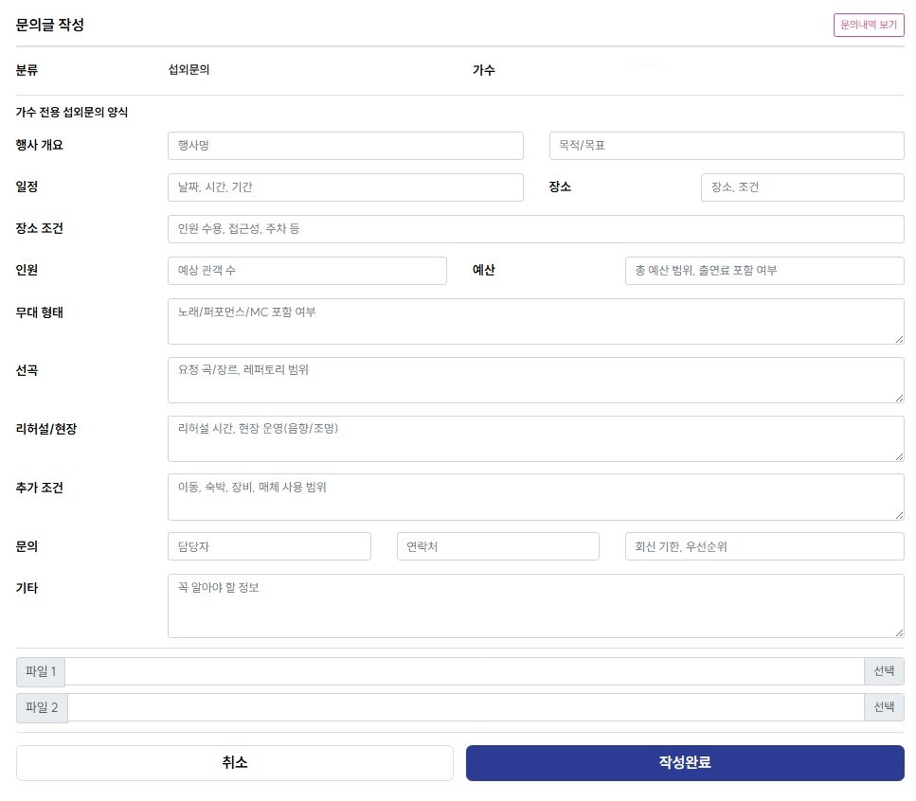Click 선택 button for 파일 2
The width and height of the screenshot is (916, 801).
(x=884, y=707)
